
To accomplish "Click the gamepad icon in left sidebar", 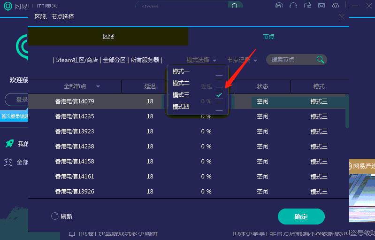I will click(8, 162).
